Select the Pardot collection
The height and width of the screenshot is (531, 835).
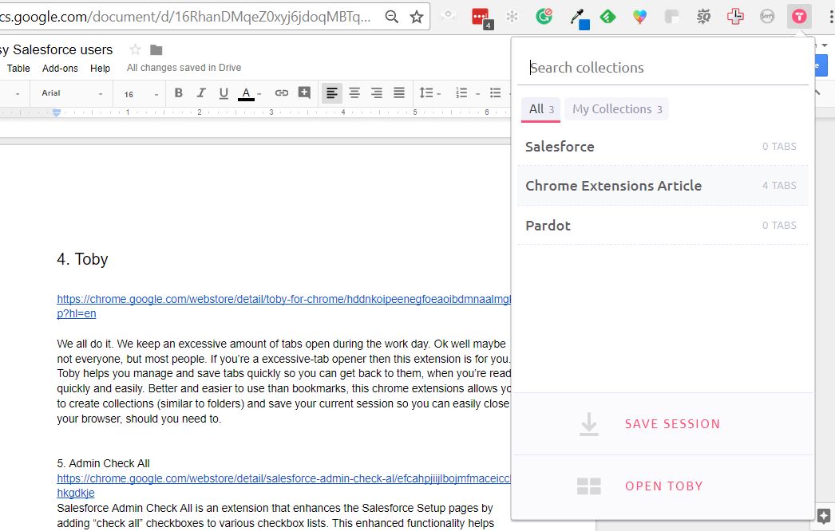663,226
